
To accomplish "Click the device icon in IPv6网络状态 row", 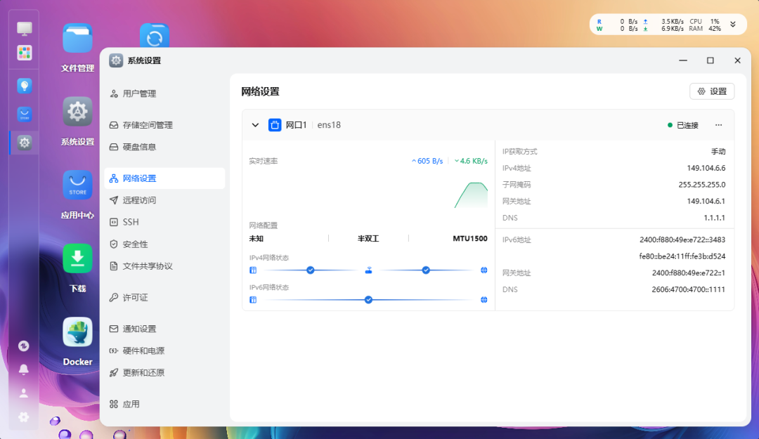I will [253, 300].
